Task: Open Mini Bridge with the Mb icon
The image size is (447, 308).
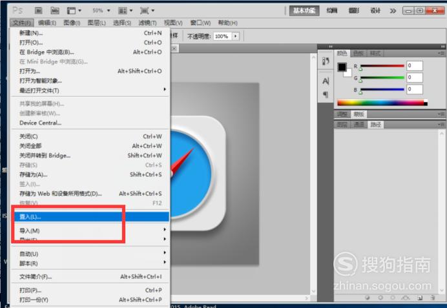Action: (55, 10)
